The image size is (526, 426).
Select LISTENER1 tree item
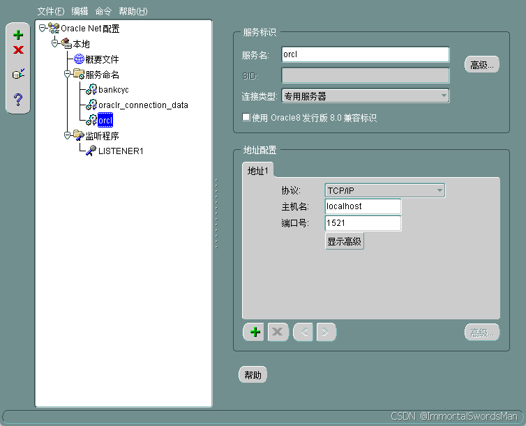121,151
